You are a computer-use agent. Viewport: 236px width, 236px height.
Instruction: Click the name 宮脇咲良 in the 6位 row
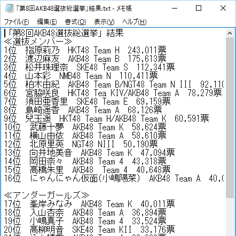[x=42, y=93]
